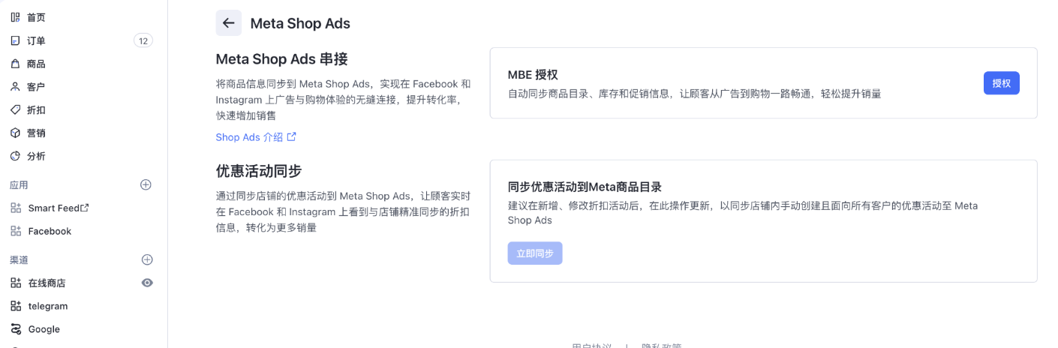Screen dimensions: 1058x348
Task: Click the 分析 analytics pie icon
Action: coord(15,156)
